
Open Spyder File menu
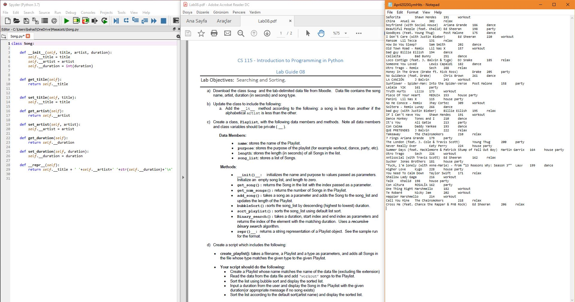click(5, 12)
